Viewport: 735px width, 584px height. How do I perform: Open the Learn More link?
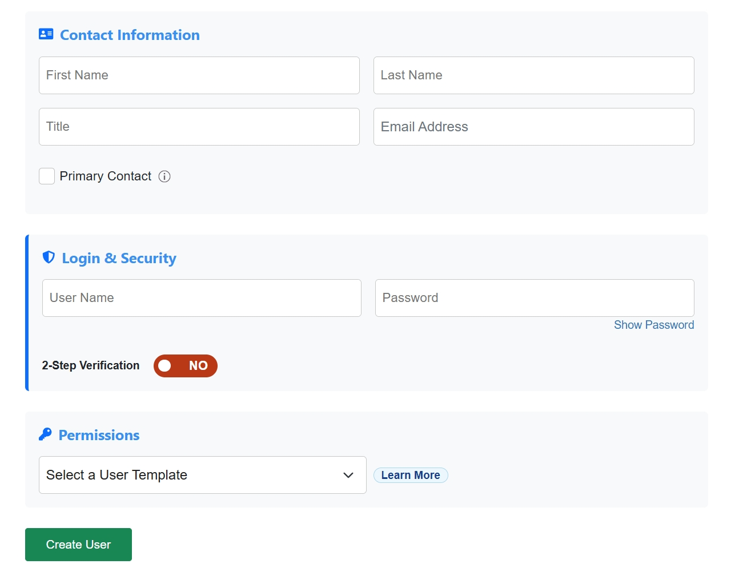click(411, 475)
